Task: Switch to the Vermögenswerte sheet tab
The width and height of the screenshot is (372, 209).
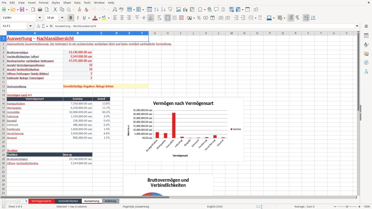Action: coord(41,201)
